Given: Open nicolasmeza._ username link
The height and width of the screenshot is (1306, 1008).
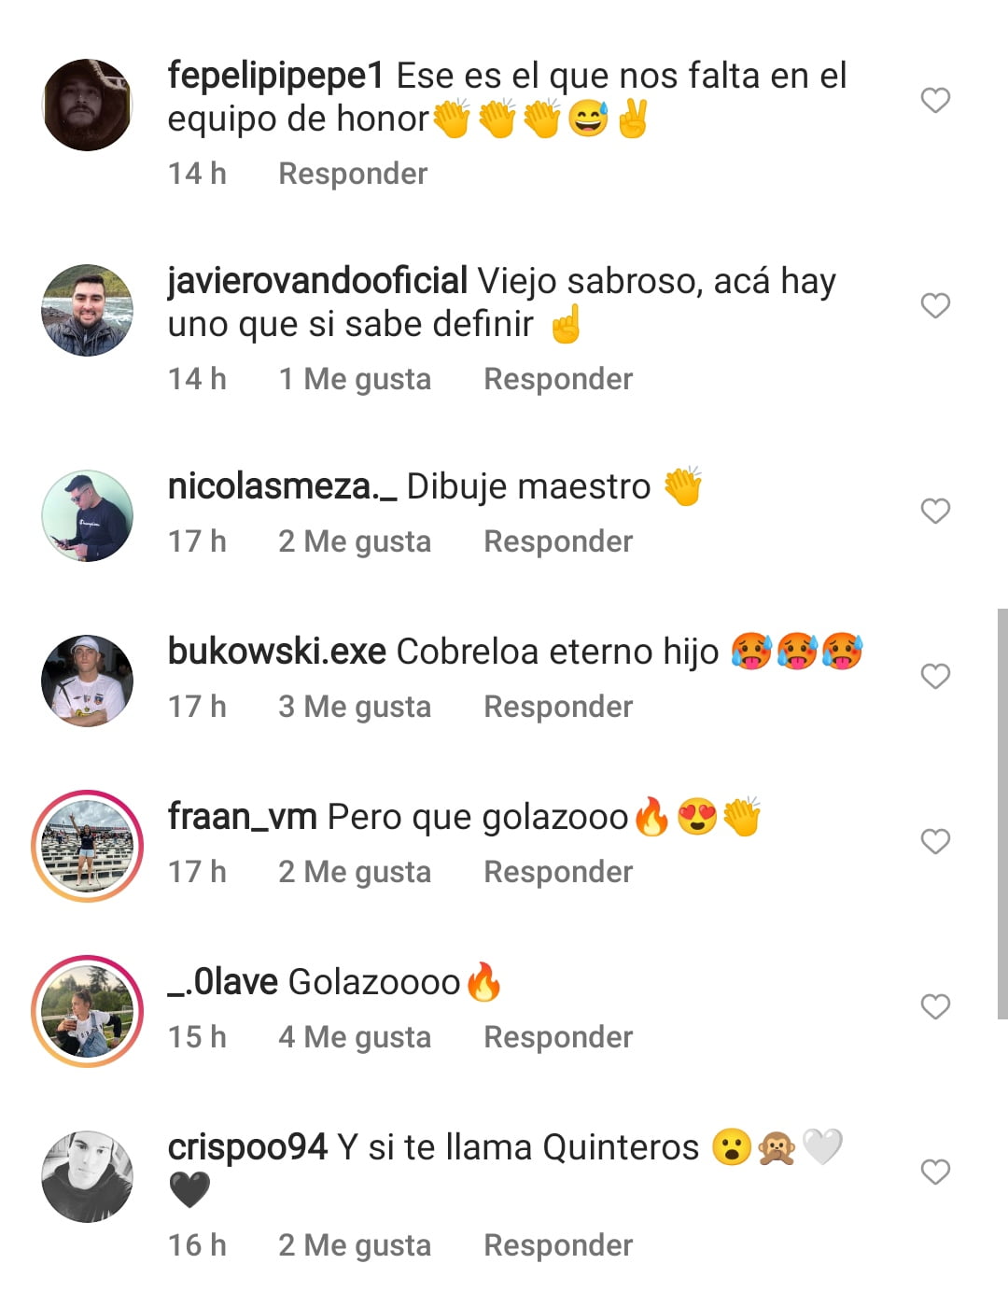Looking at the screenshot, I should tap(282, 486).
